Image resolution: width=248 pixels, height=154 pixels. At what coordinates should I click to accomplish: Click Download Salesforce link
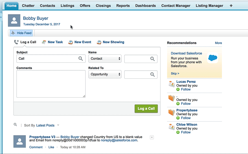point(186,53)
